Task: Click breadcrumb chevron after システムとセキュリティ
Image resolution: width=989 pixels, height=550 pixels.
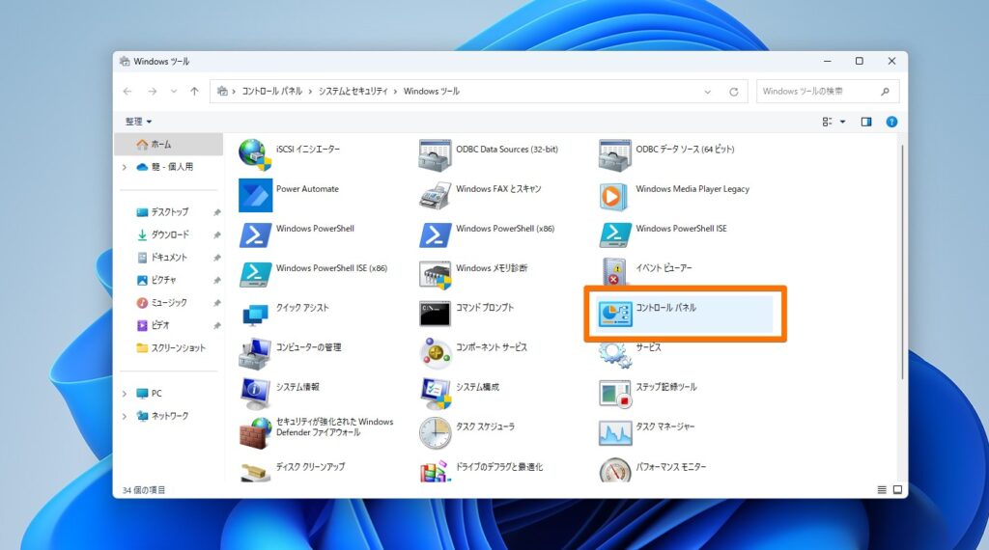Action: [x=395, y=92]
